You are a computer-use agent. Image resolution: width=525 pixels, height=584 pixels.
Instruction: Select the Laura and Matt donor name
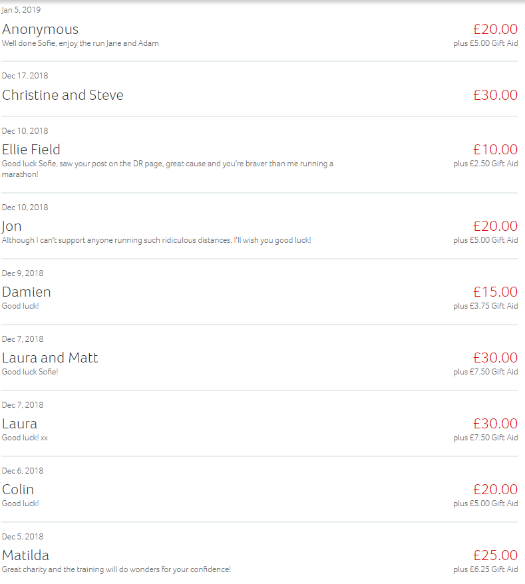click(x=50, y=358)
